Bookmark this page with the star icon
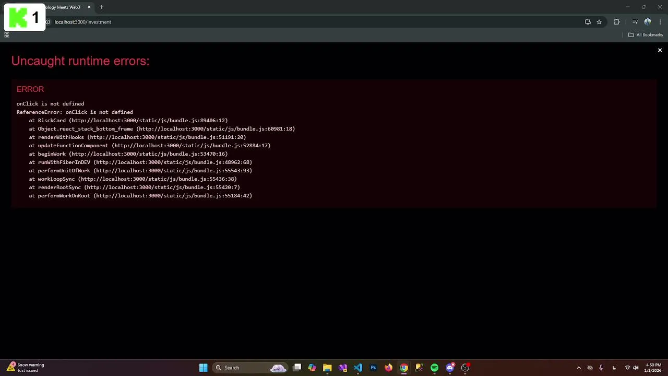 (x=599, y=22)
